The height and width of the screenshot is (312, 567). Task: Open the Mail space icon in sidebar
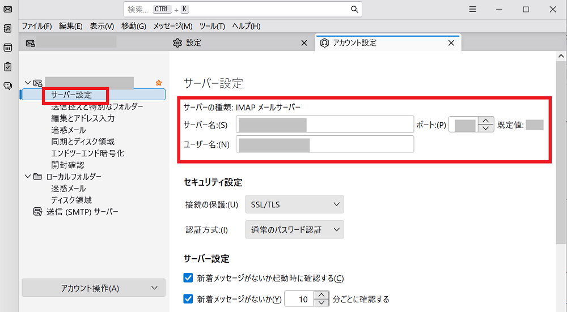[x=8, y=9]
